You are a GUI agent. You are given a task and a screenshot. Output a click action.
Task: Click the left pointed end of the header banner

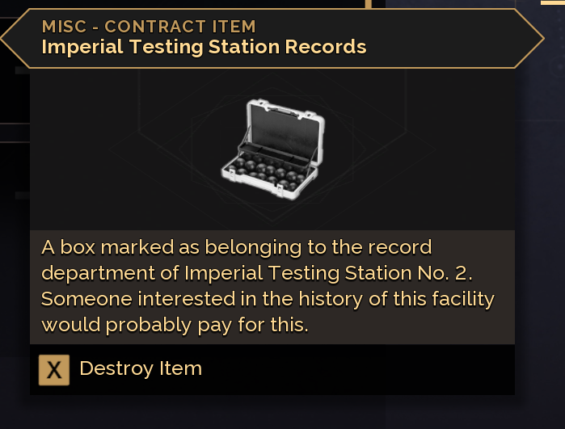coord(11,37)
